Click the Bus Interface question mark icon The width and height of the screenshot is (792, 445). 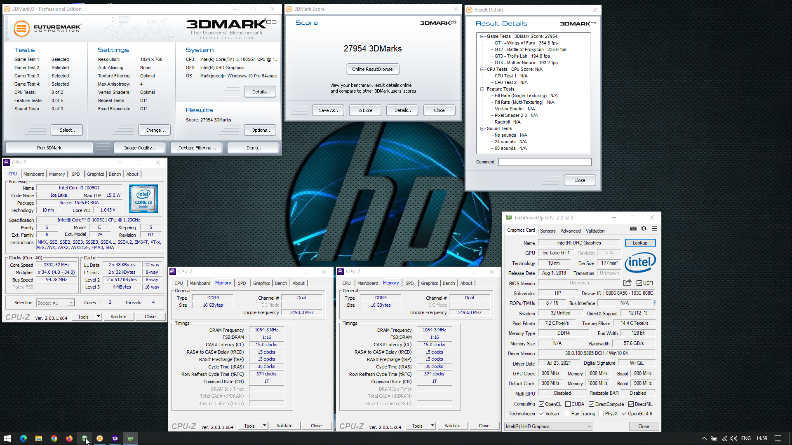pyautogui.click(x=654, y=303)
